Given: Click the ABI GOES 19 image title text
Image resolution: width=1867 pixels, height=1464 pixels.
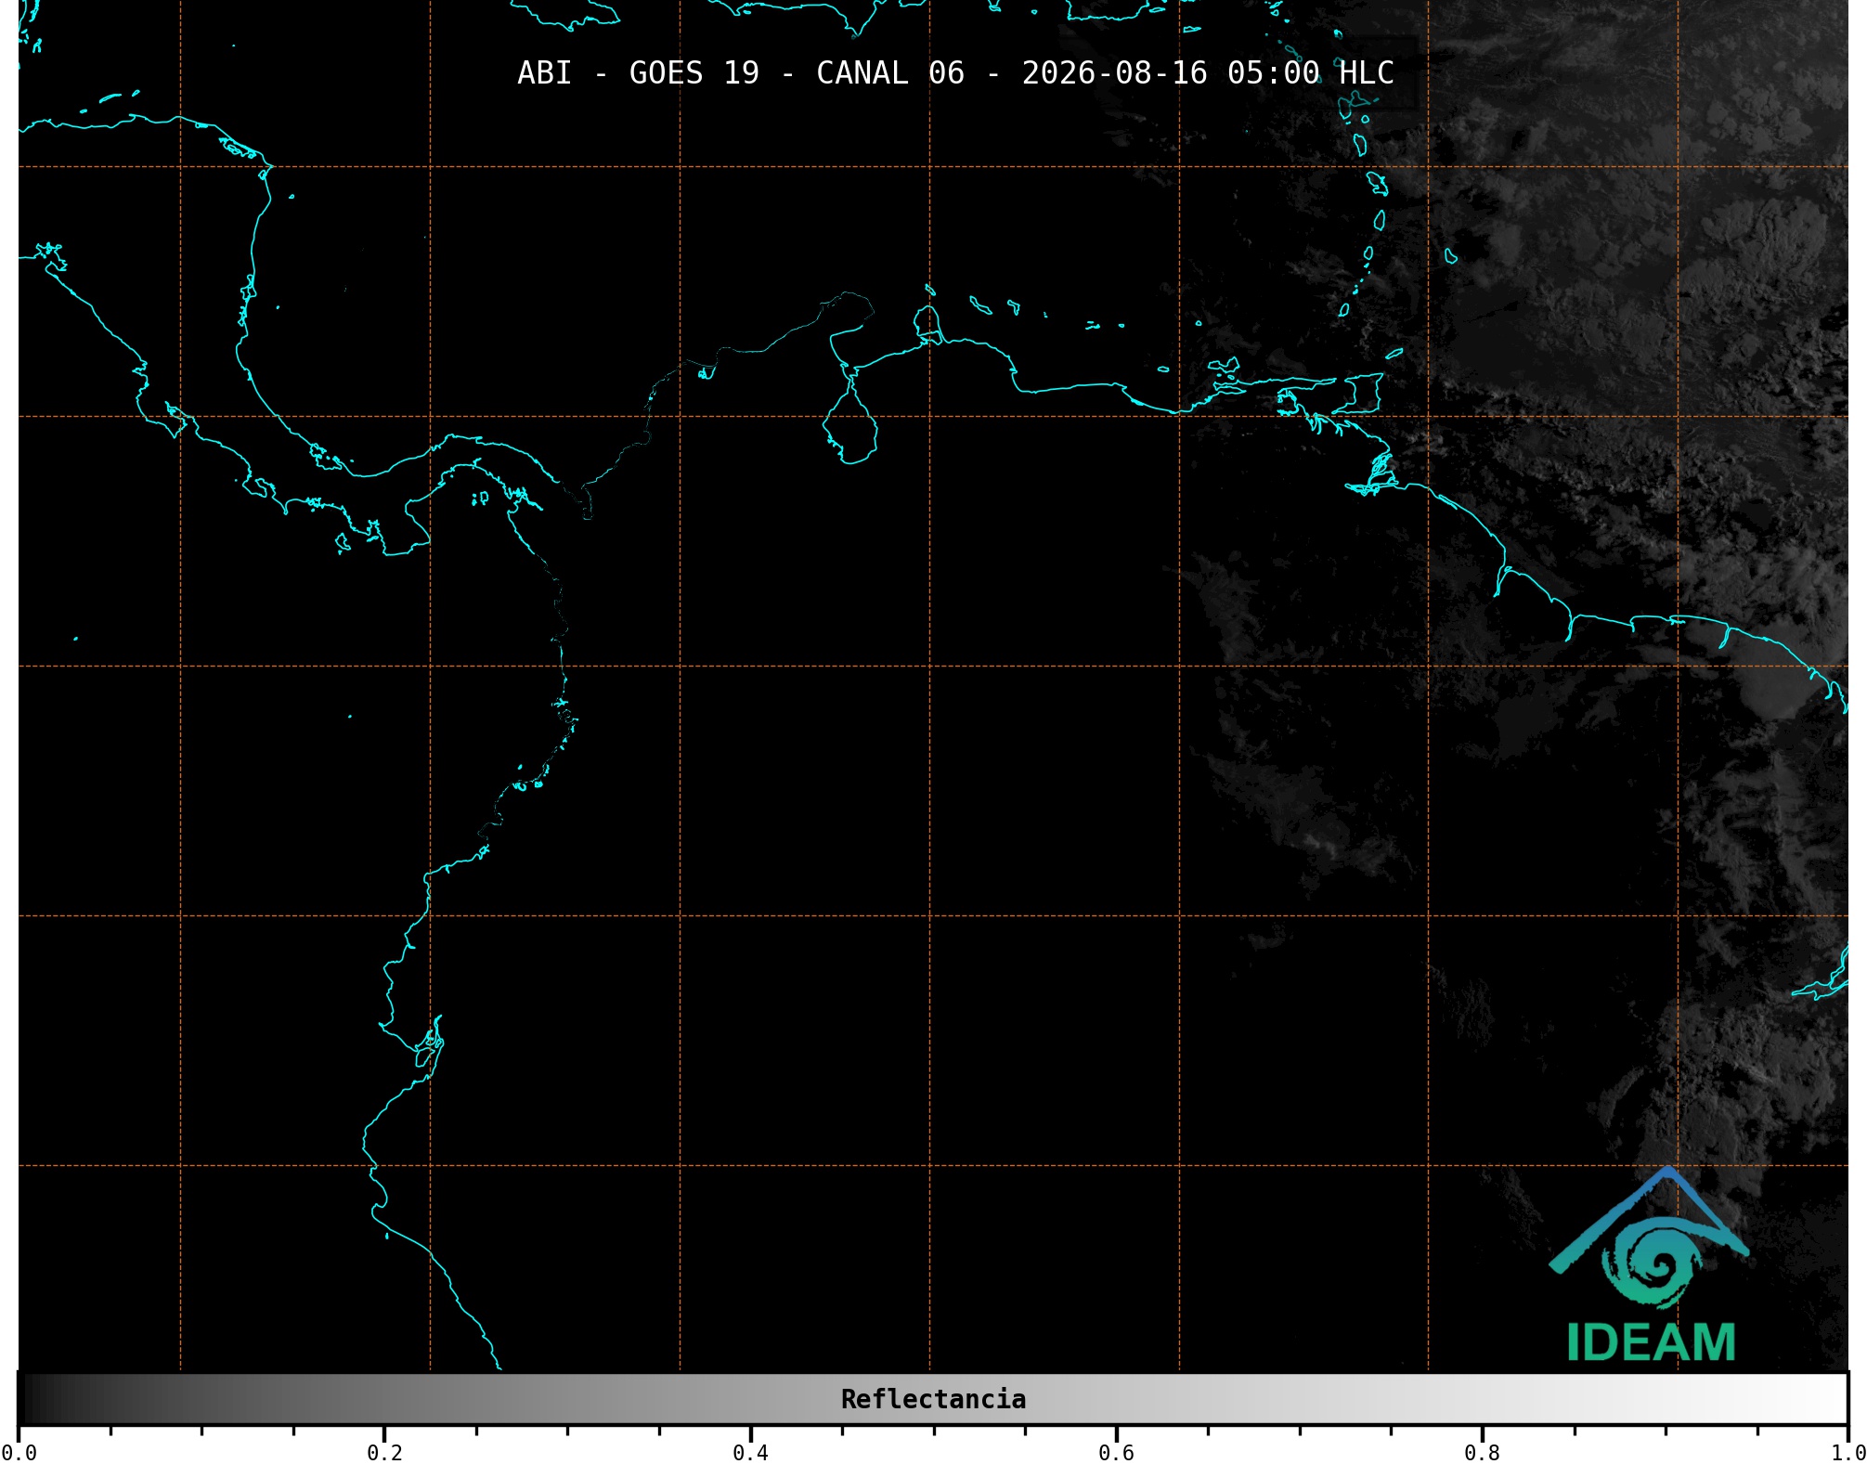Looking at the screenshot, I should click(x=955, y=73).
